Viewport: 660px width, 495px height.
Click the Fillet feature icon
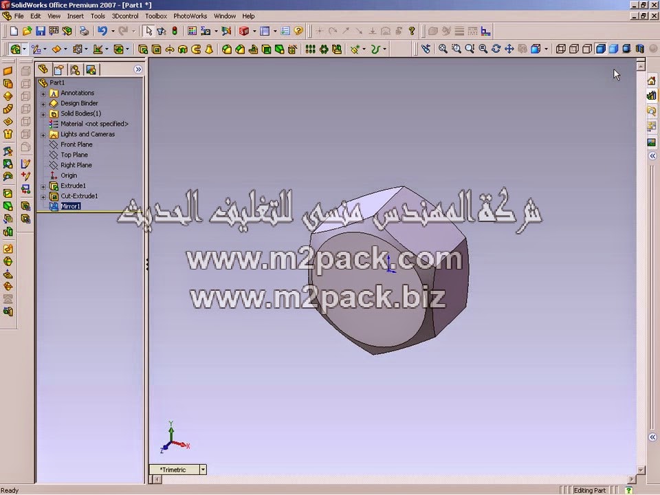coord(226,49)
